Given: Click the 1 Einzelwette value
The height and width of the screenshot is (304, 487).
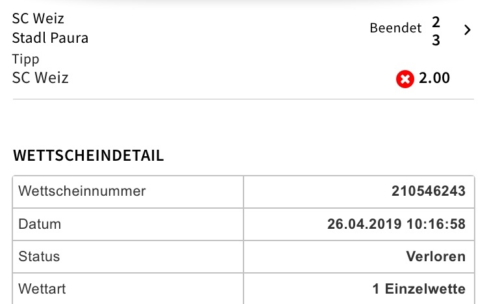Looking at the screenshot, I should (419, 289).
